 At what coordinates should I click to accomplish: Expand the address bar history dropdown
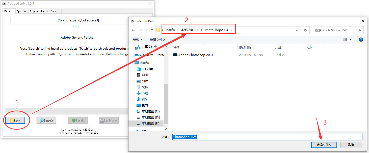click(297, 30)
